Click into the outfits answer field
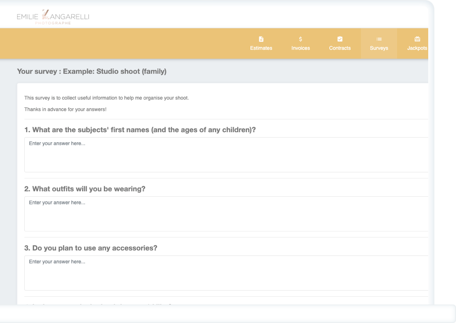The height and width of the screenshot is (323, 456). pyautogui.click(x=226, y=214)
